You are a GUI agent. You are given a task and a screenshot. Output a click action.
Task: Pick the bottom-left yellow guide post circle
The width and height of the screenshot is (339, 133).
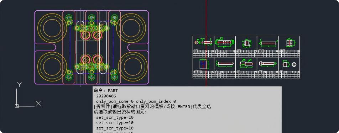[x=52, y=67]
